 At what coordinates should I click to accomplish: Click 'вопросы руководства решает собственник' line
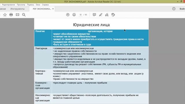point(97,66)
